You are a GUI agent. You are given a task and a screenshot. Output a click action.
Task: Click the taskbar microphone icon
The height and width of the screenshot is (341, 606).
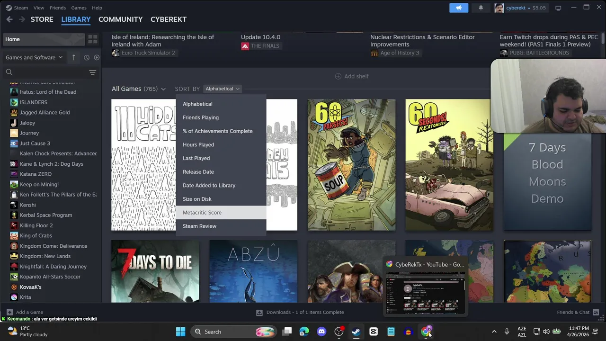coord(507,332)
